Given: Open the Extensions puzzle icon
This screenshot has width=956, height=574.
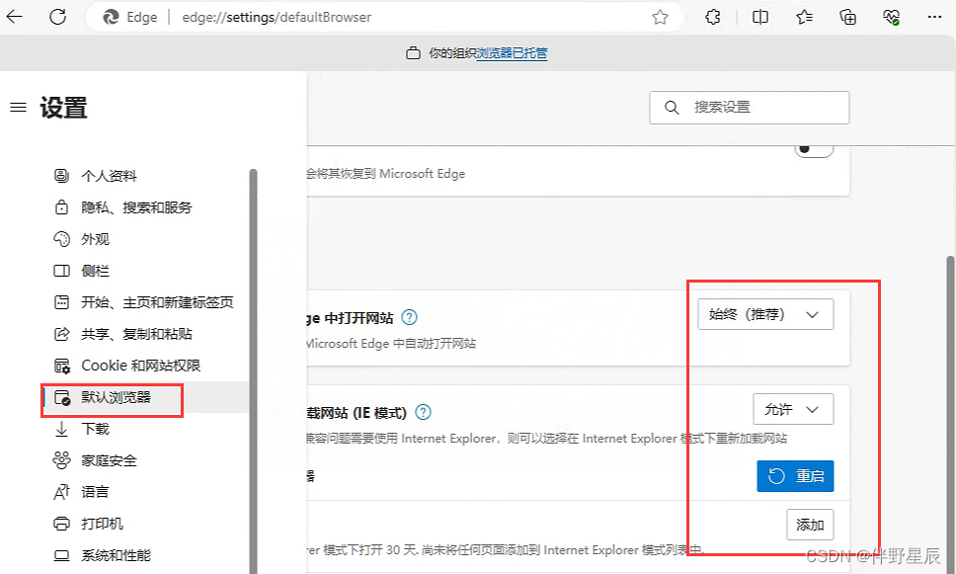Looking at the screenshot, I should click(x=713, y=17).
